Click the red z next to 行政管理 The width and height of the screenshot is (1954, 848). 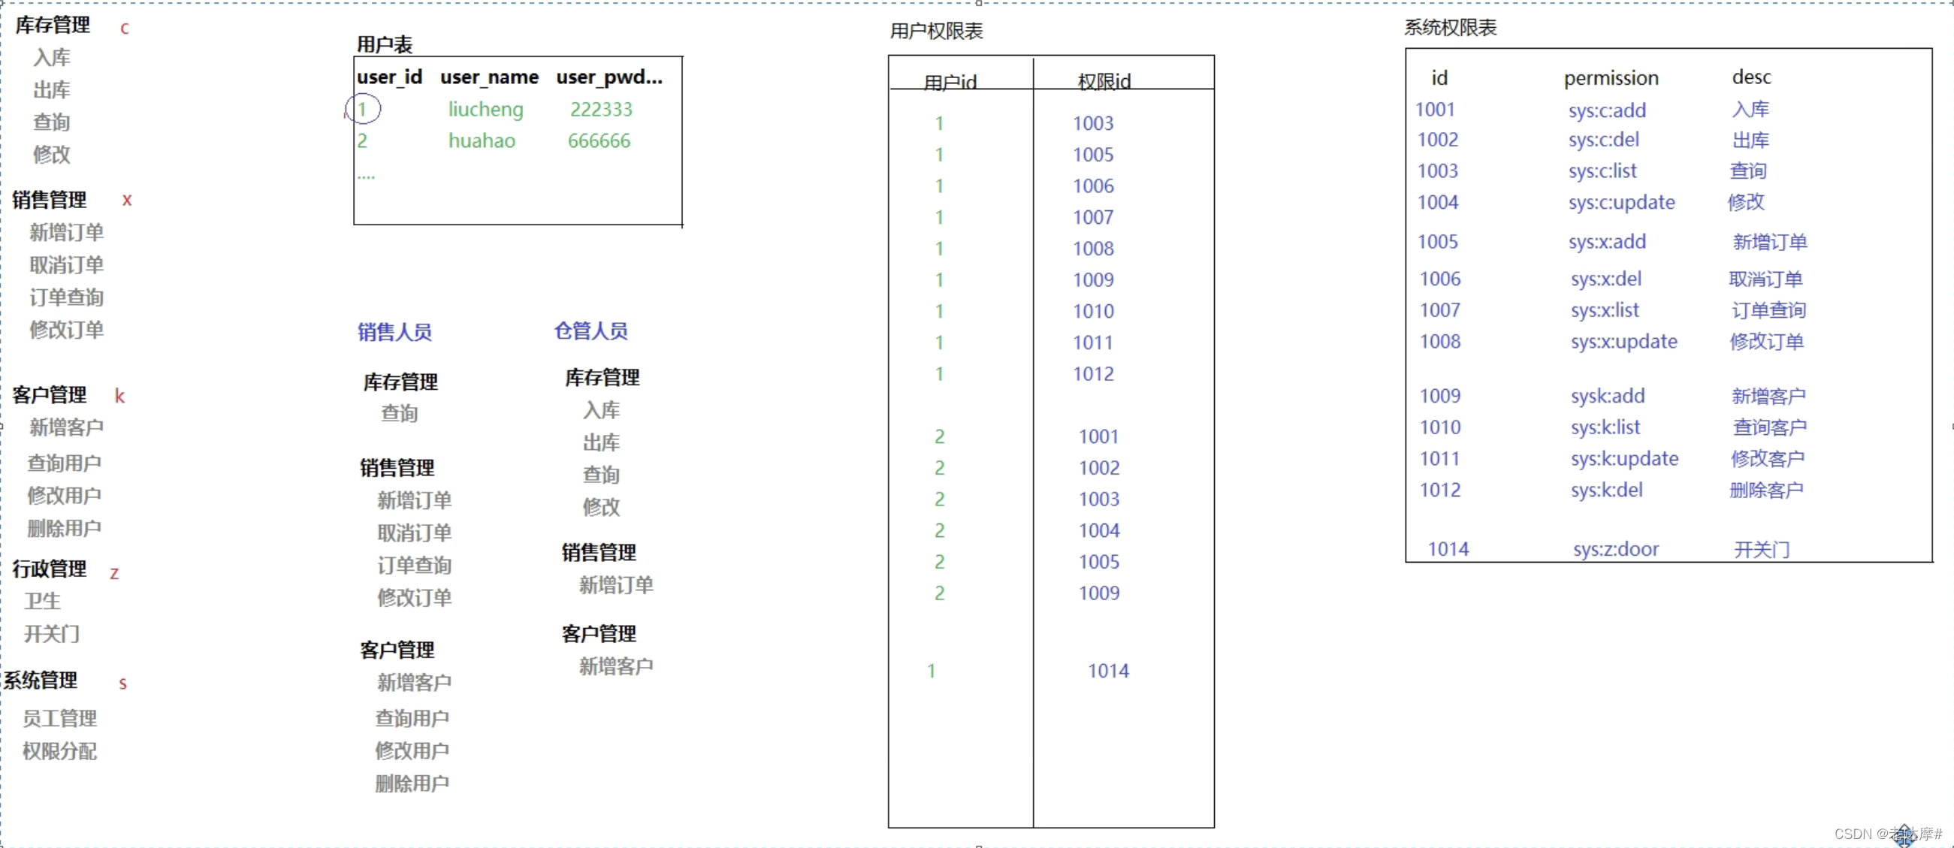click(x=113, y=572)
